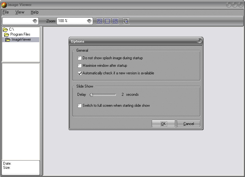Uncheck automatic new version check

79,73
